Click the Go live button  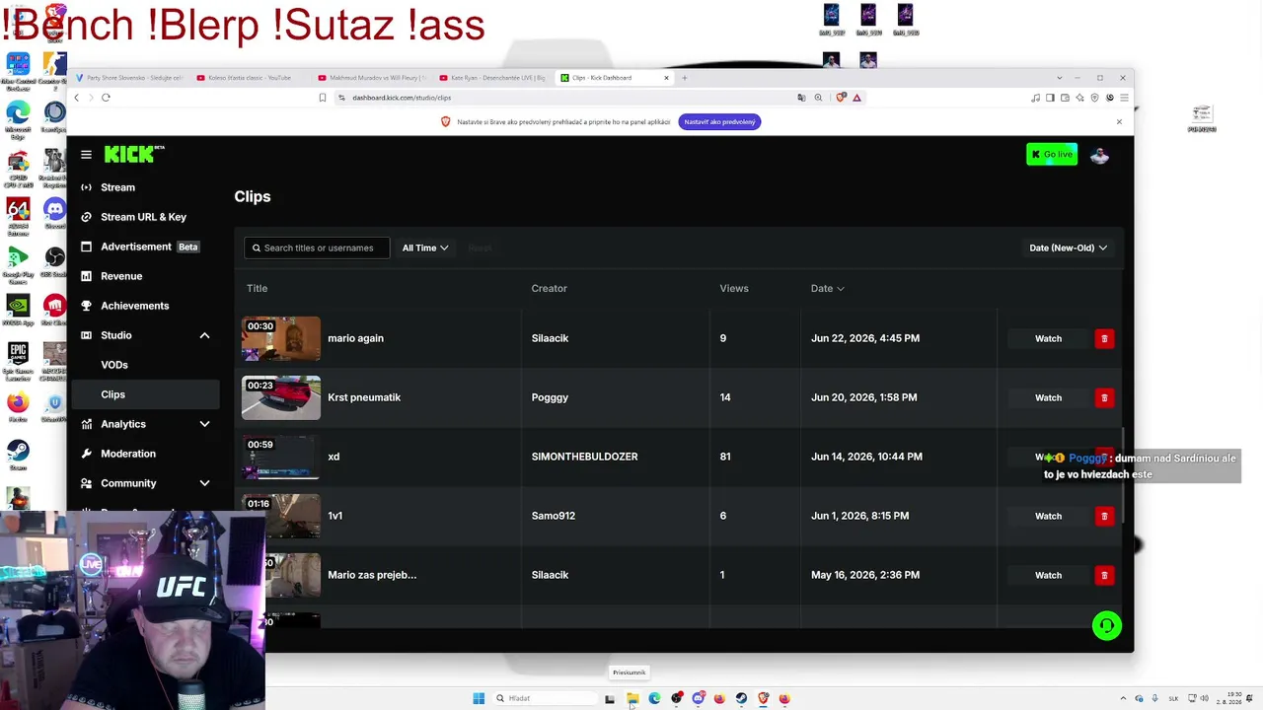coord(1052,154)
